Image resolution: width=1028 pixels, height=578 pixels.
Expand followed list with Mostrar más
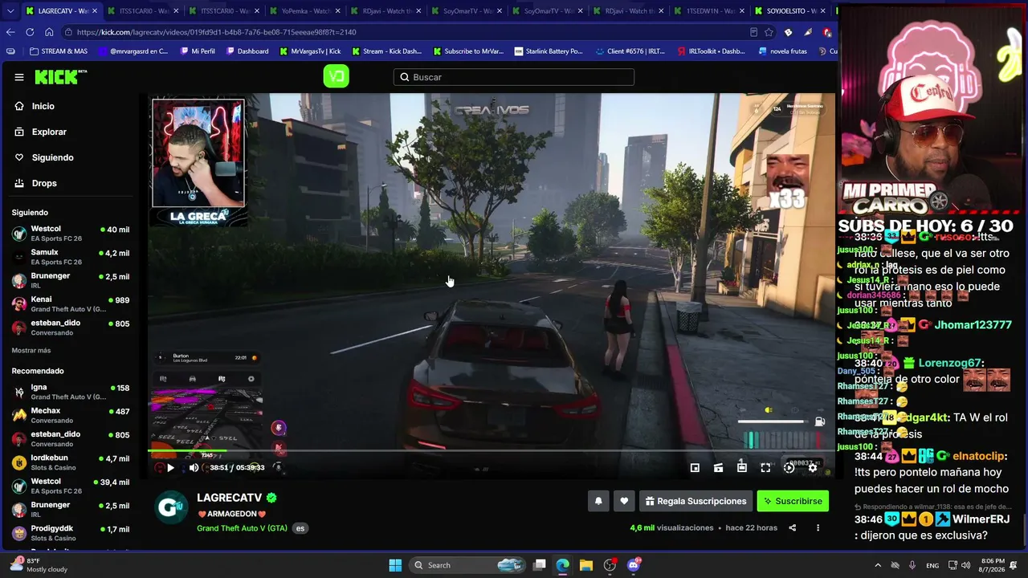tap(31, 351)
